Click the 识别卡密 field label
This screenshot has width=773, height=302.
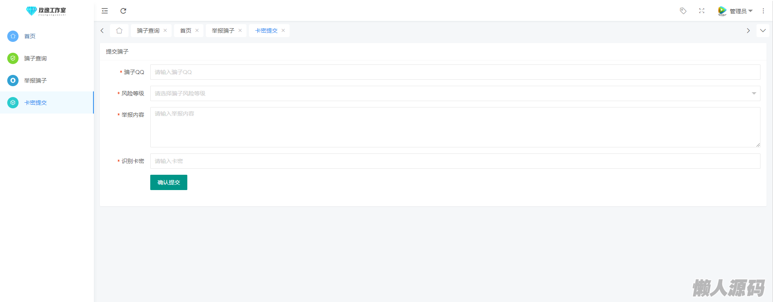(133, 161)
